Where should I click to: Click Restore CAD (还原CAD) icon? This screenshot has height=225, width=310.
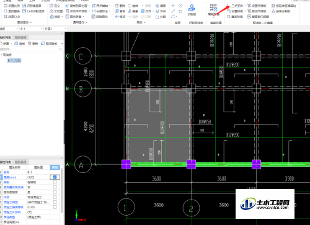(x=6, y=17)
